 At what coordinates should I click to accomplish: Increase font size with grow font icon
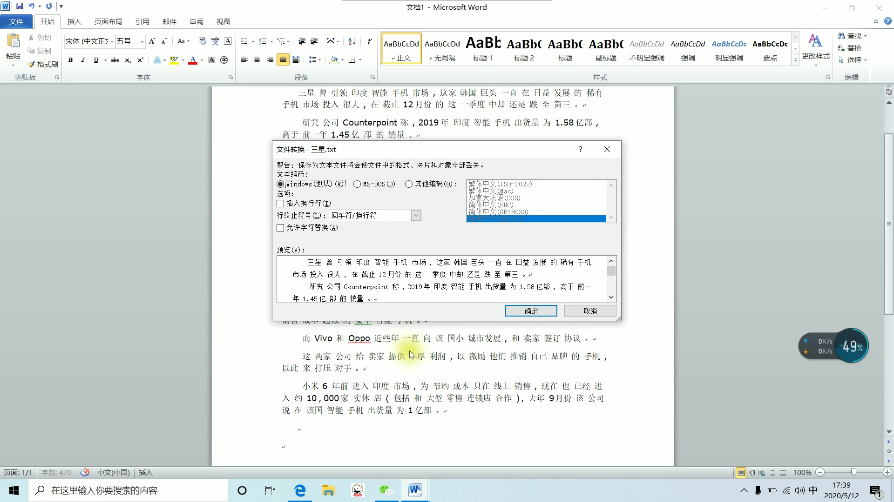point(152,41)
